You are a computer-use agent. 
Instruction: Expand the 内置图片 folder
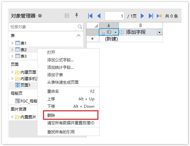coord(12,117)
